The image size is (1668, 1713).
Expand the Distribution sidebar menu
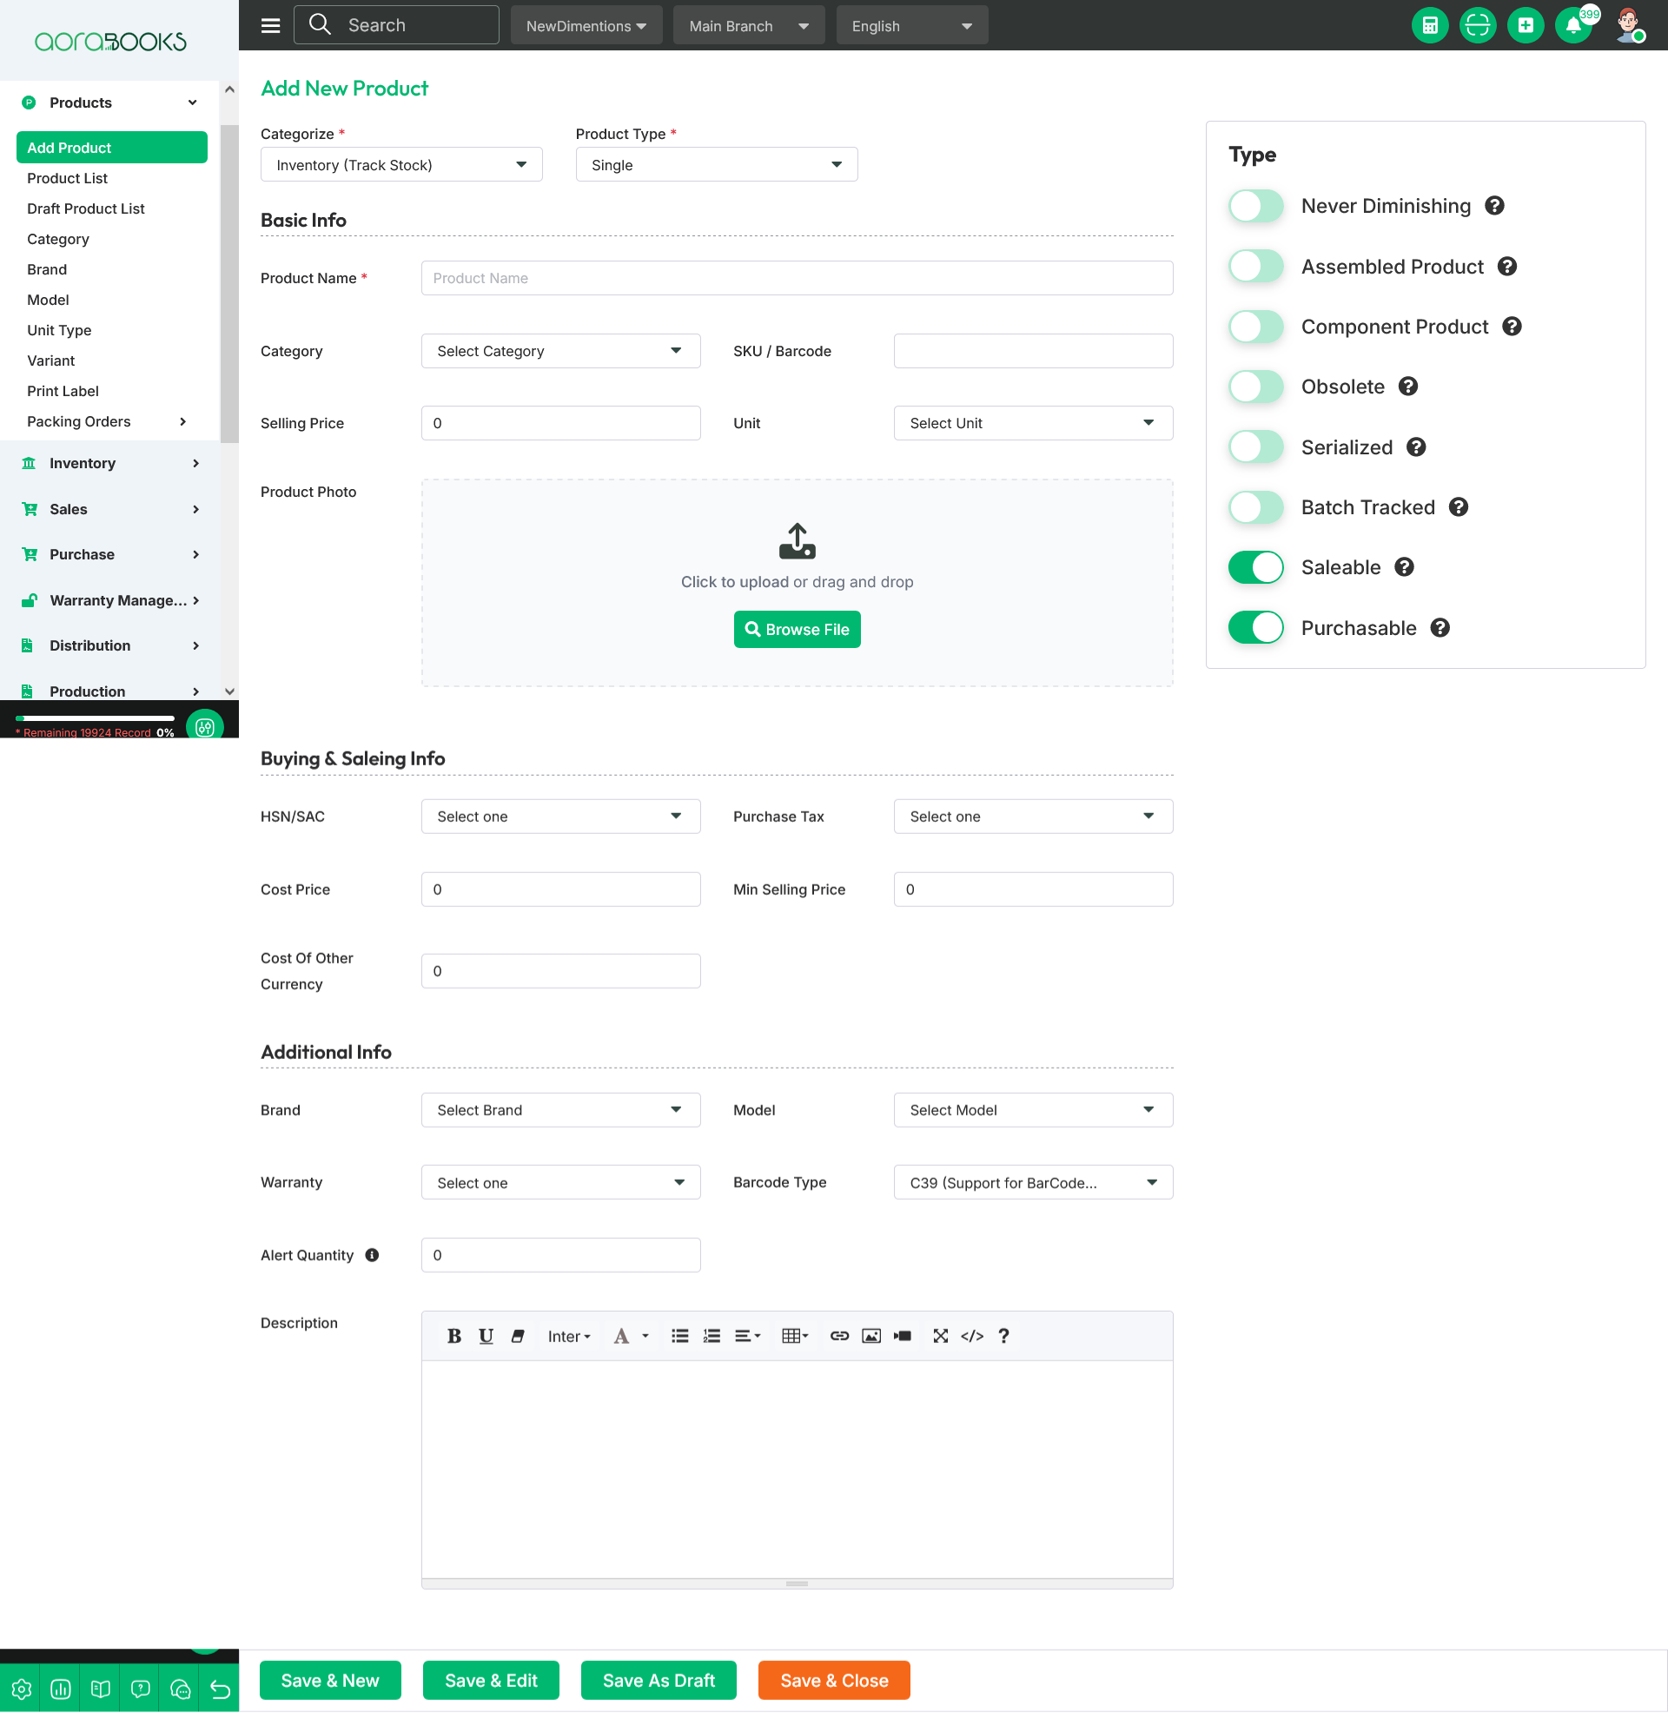pos(110,645)
